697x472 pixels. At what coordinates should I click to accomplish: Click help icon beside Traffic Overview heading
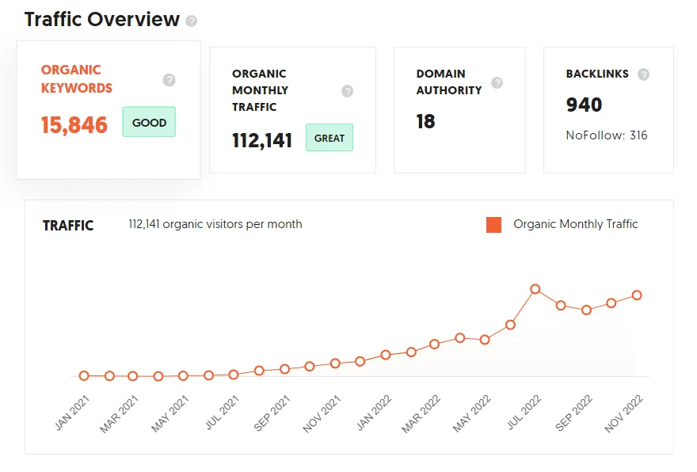191,21
